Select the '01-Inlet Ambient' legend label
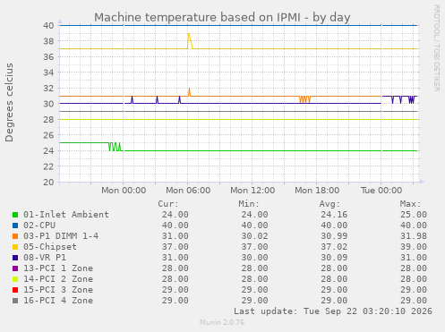This screenshot has width=445, height=332. (x=66, y=215)
